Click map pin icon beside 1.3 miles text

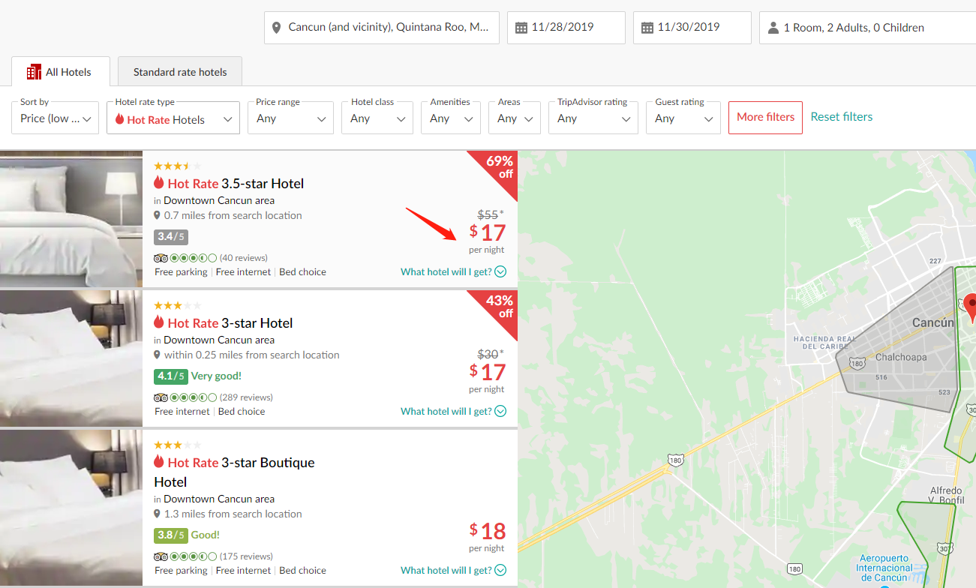pos(158,514)
